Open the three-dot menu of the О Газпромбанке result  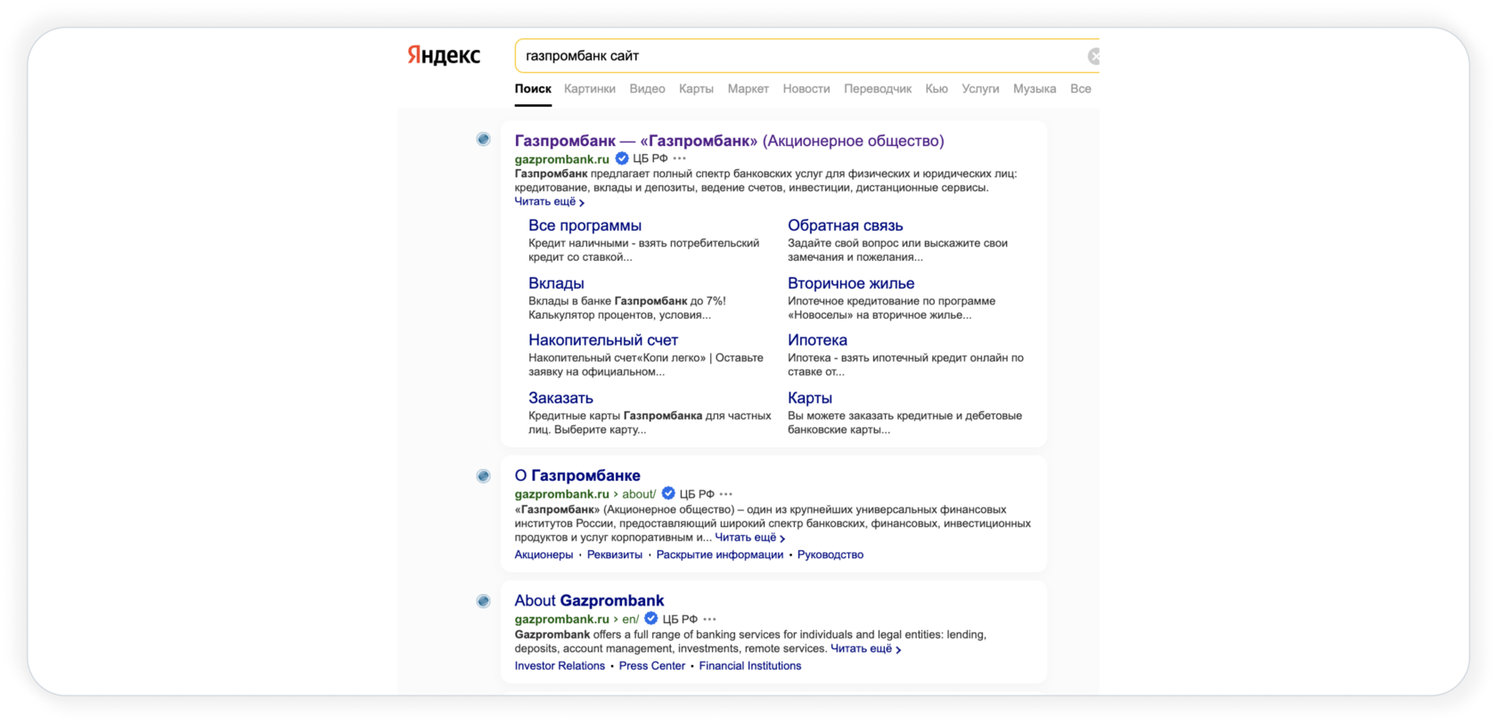(726, 494)
